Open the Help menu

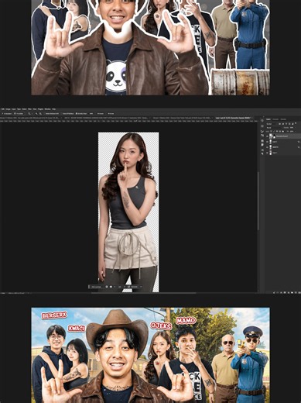(54, 109)
